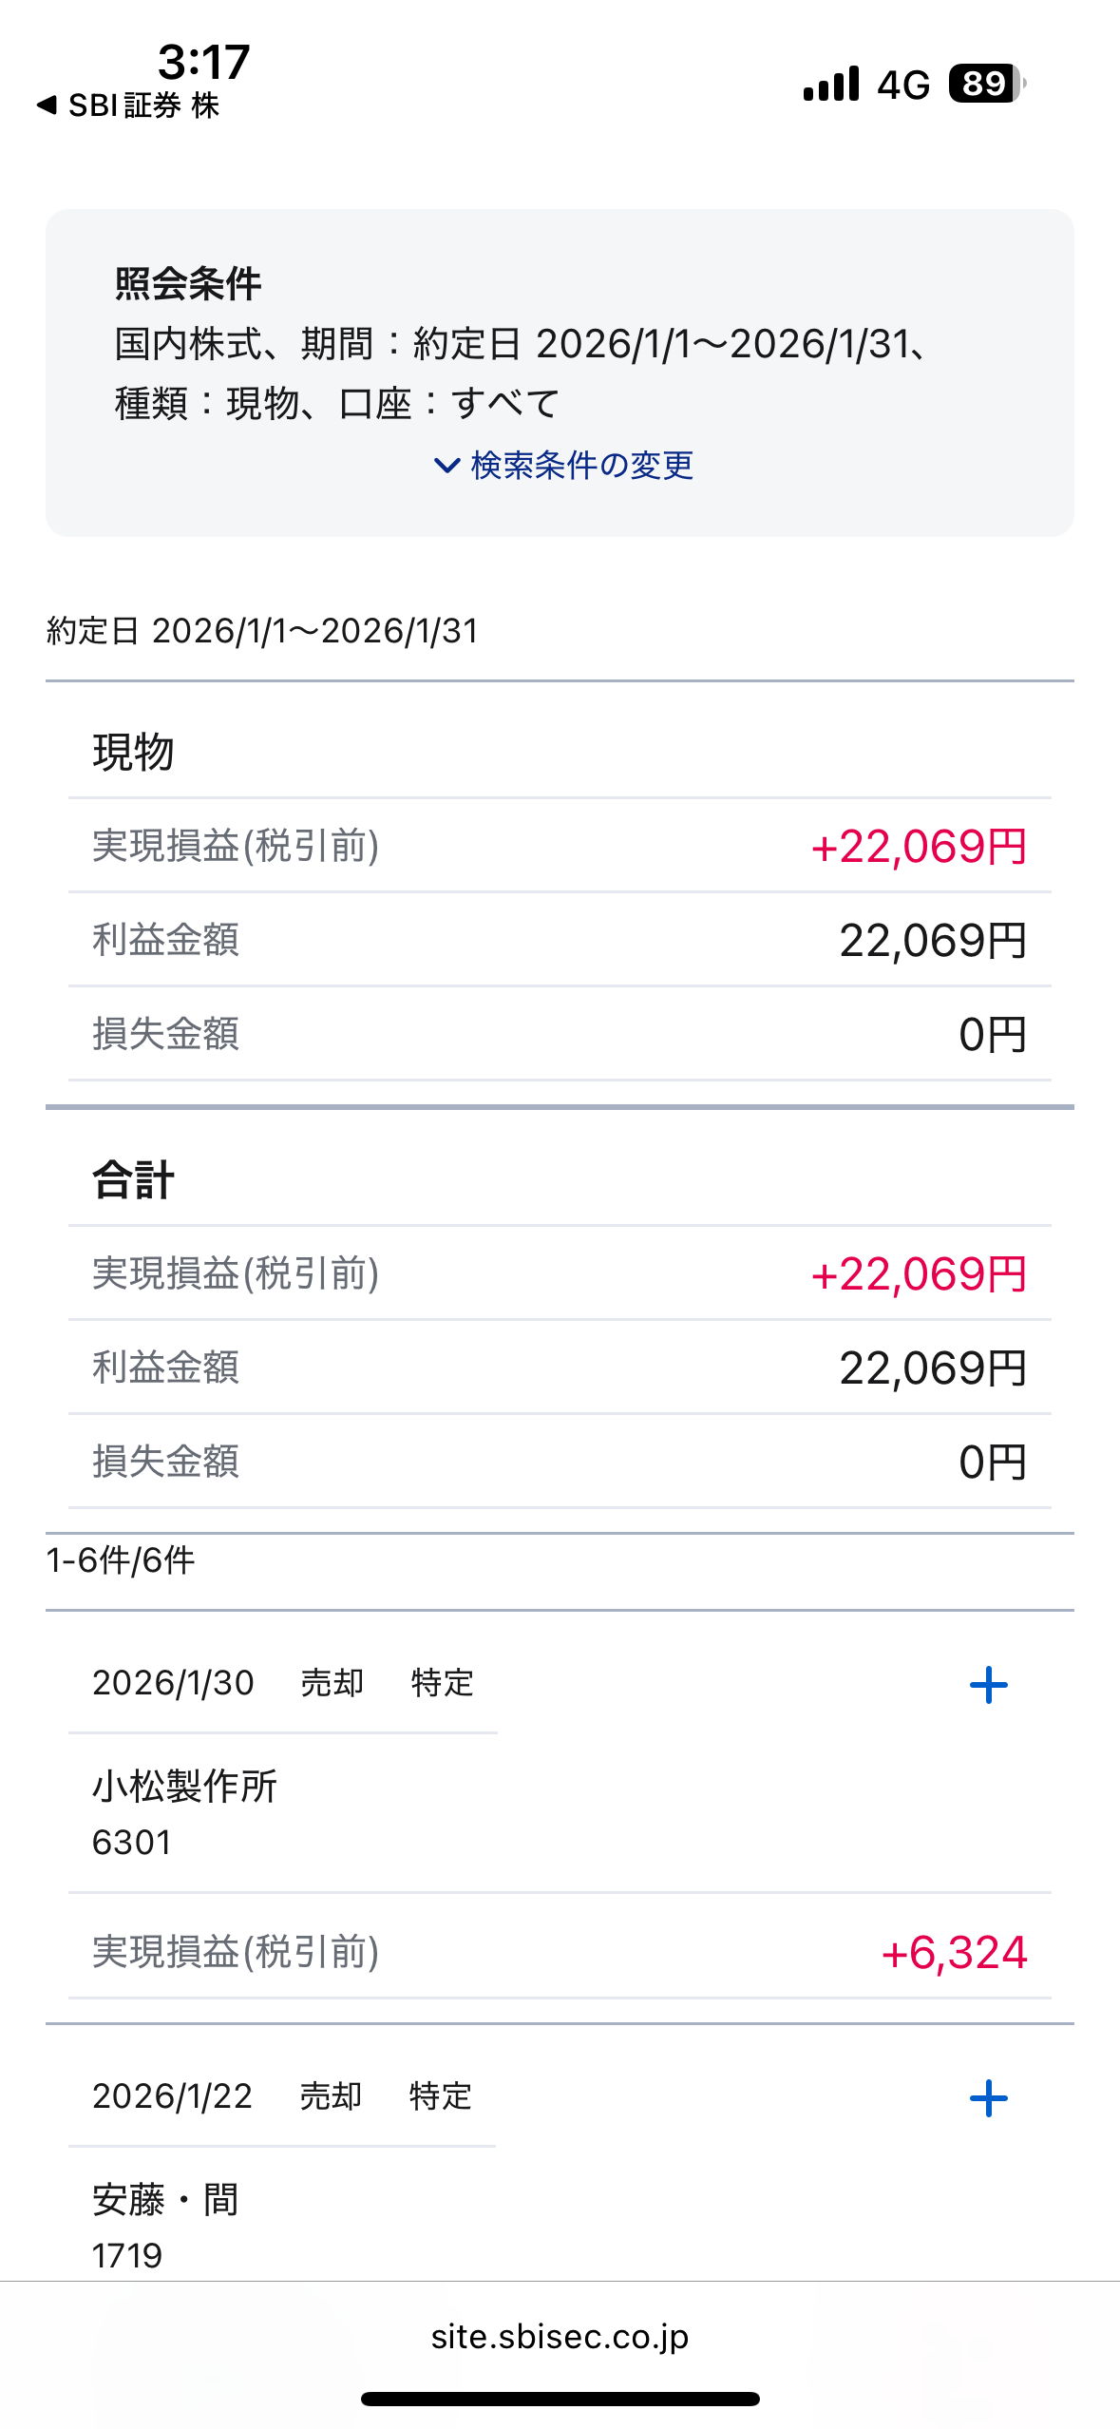Expand the 2026/1/22 安藤・間 trade details
This screenshot has height=2429, width=1120.
(x=988, y=2098)
